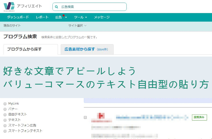212x139 pixels.
Task: Select the スマートフォンテキスト radio button
Action: coord(5,131)
